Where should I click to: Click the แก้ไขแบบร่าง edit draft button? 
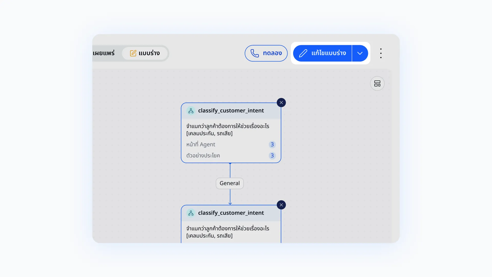pyautogui.click(x=322, y=53)
